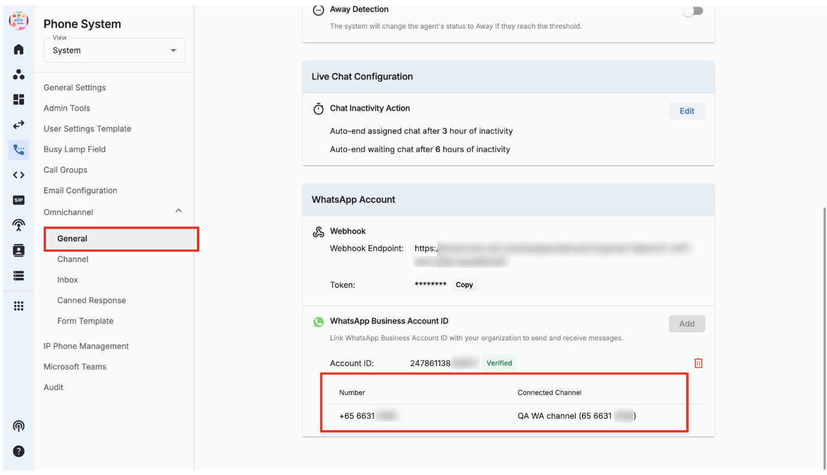
Task: Open the SIP sidebar icon
Action: tap(19, 200)
